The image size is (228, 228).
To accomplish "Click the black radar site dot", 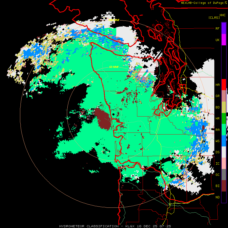I will coord(113,115).
